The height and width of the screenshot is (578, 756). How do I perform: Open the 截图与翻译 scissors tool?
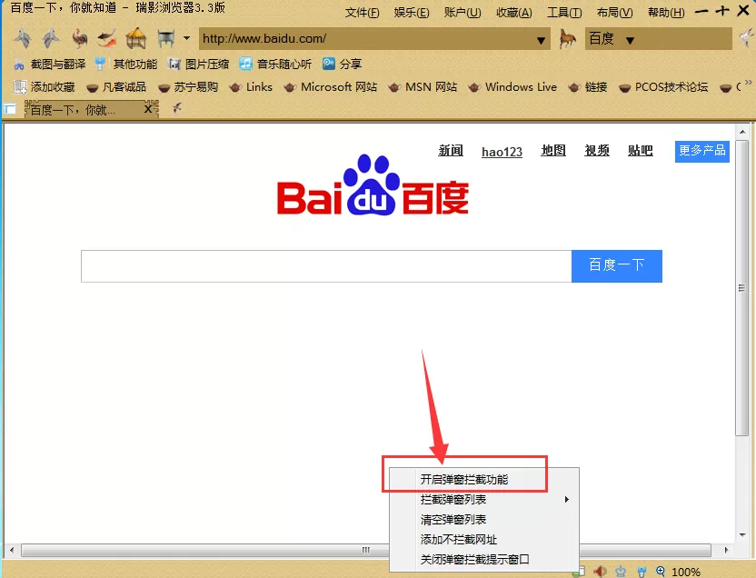coord(19,65)
